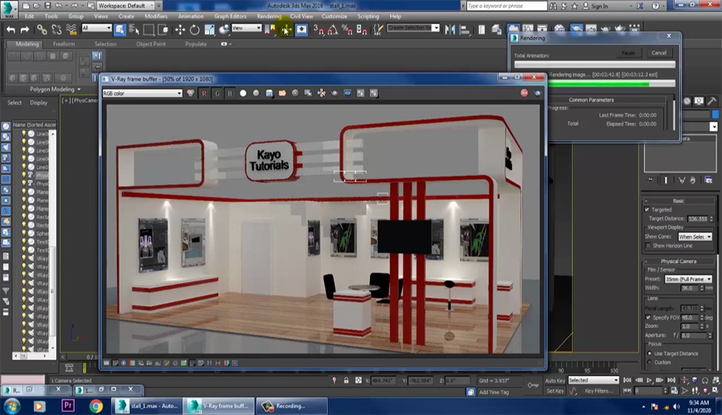Screen dimensions: 722x415
Task: Click the Target Distance value field
Action: [698, 219]
